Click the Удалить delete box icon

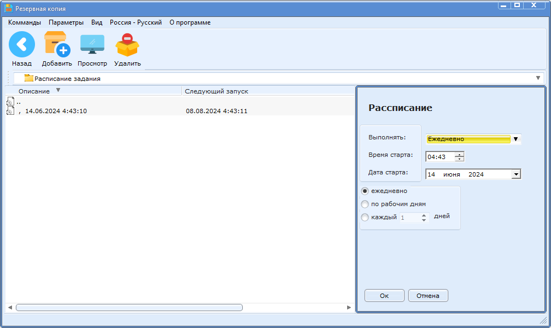click(127, 45)
